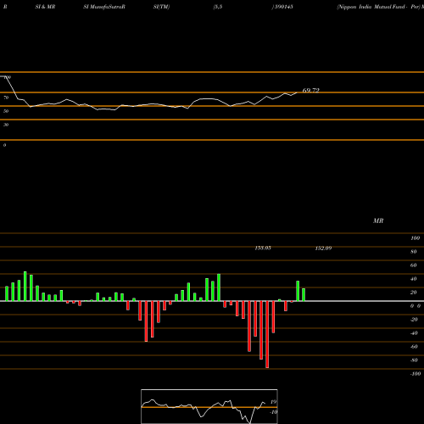This screenshot has height=424, width=424.
Task: Click the 70 level label on the RSI axis
Action: [x=6, y=98]
